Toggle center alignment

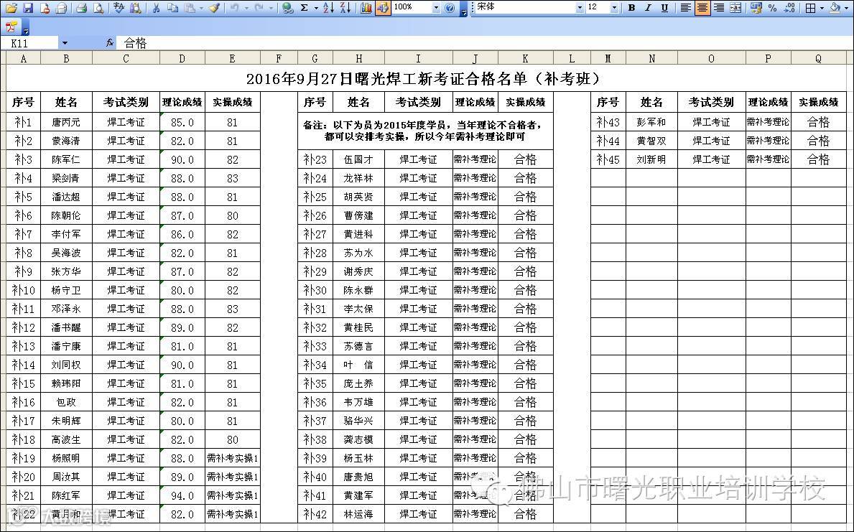pos(702,8)
